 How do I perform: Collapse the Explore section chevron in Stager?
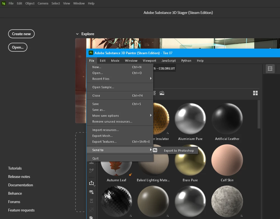point(77,34)
